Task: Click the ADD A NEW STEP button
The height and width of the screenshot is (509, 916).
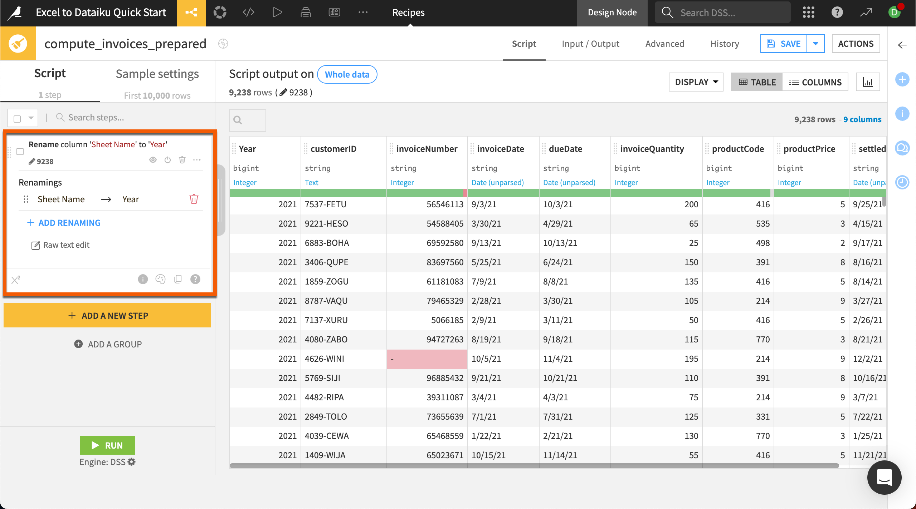Action: tap(107, 315)
